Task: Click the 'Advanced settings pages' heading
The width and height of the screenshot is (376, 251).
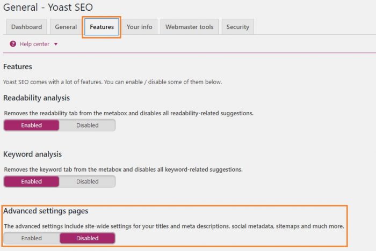Action: (x=46, y=211)
